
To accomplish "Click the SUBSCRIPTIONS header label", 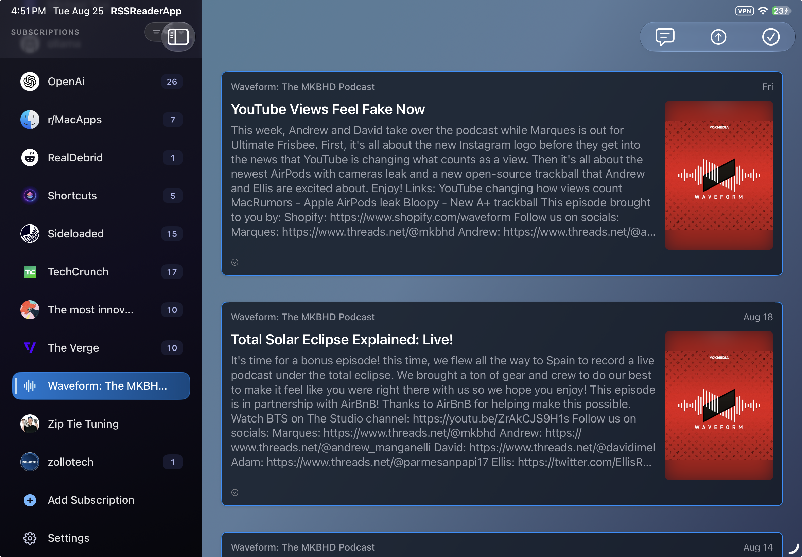I will (x=46, y=32).
